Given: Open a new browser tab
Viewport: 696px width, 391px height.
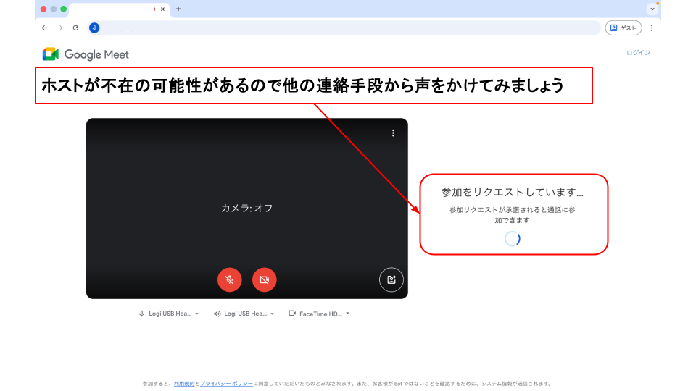Looking at the screenshot, I should pos(178,9).
